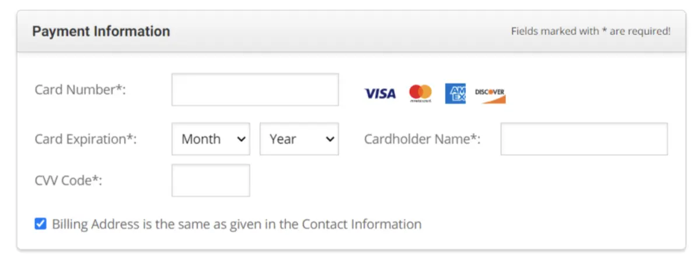Click the Card Number label
Viewport: 698px width, 262px height.
click(80, 90)
